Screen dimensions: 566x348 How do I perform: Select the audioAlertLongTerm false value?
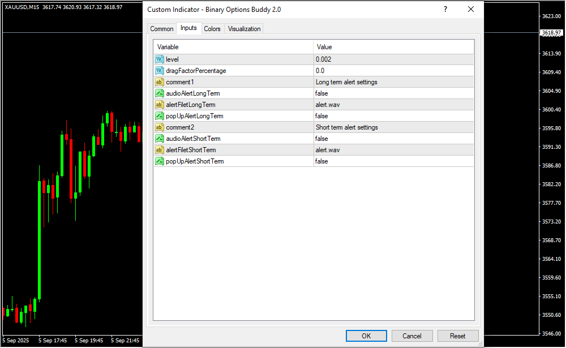point(321,93)
